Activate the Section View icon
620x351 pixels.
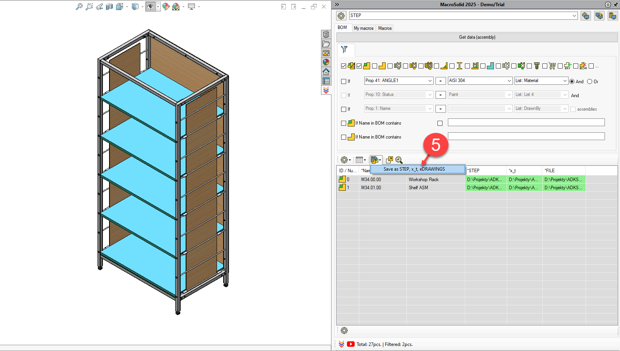click(x=109, y=7)
